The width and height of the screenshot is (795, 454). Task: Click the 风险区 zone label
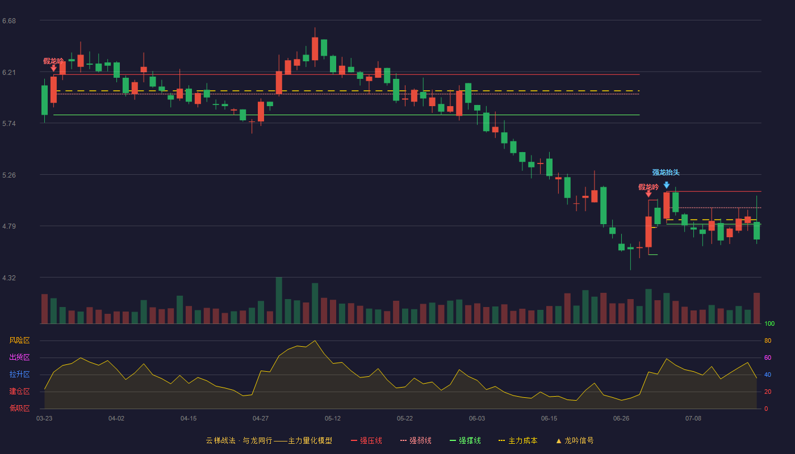19,340
